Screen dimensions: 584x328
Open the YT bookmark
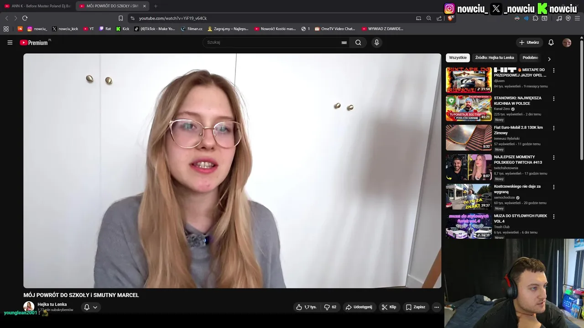tap(89, 29)
